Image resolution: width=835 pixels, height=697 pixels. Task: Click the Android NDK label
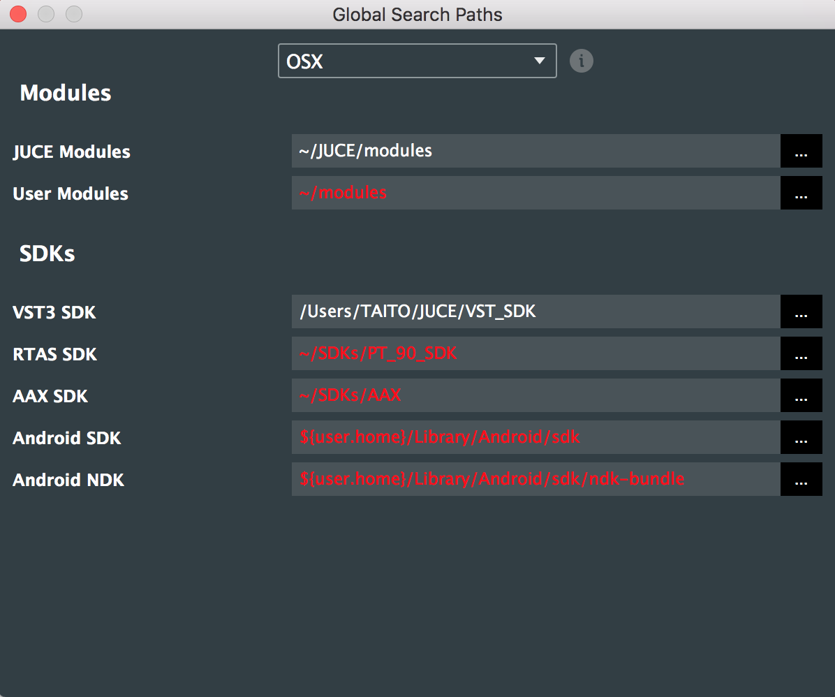point(67,480)
